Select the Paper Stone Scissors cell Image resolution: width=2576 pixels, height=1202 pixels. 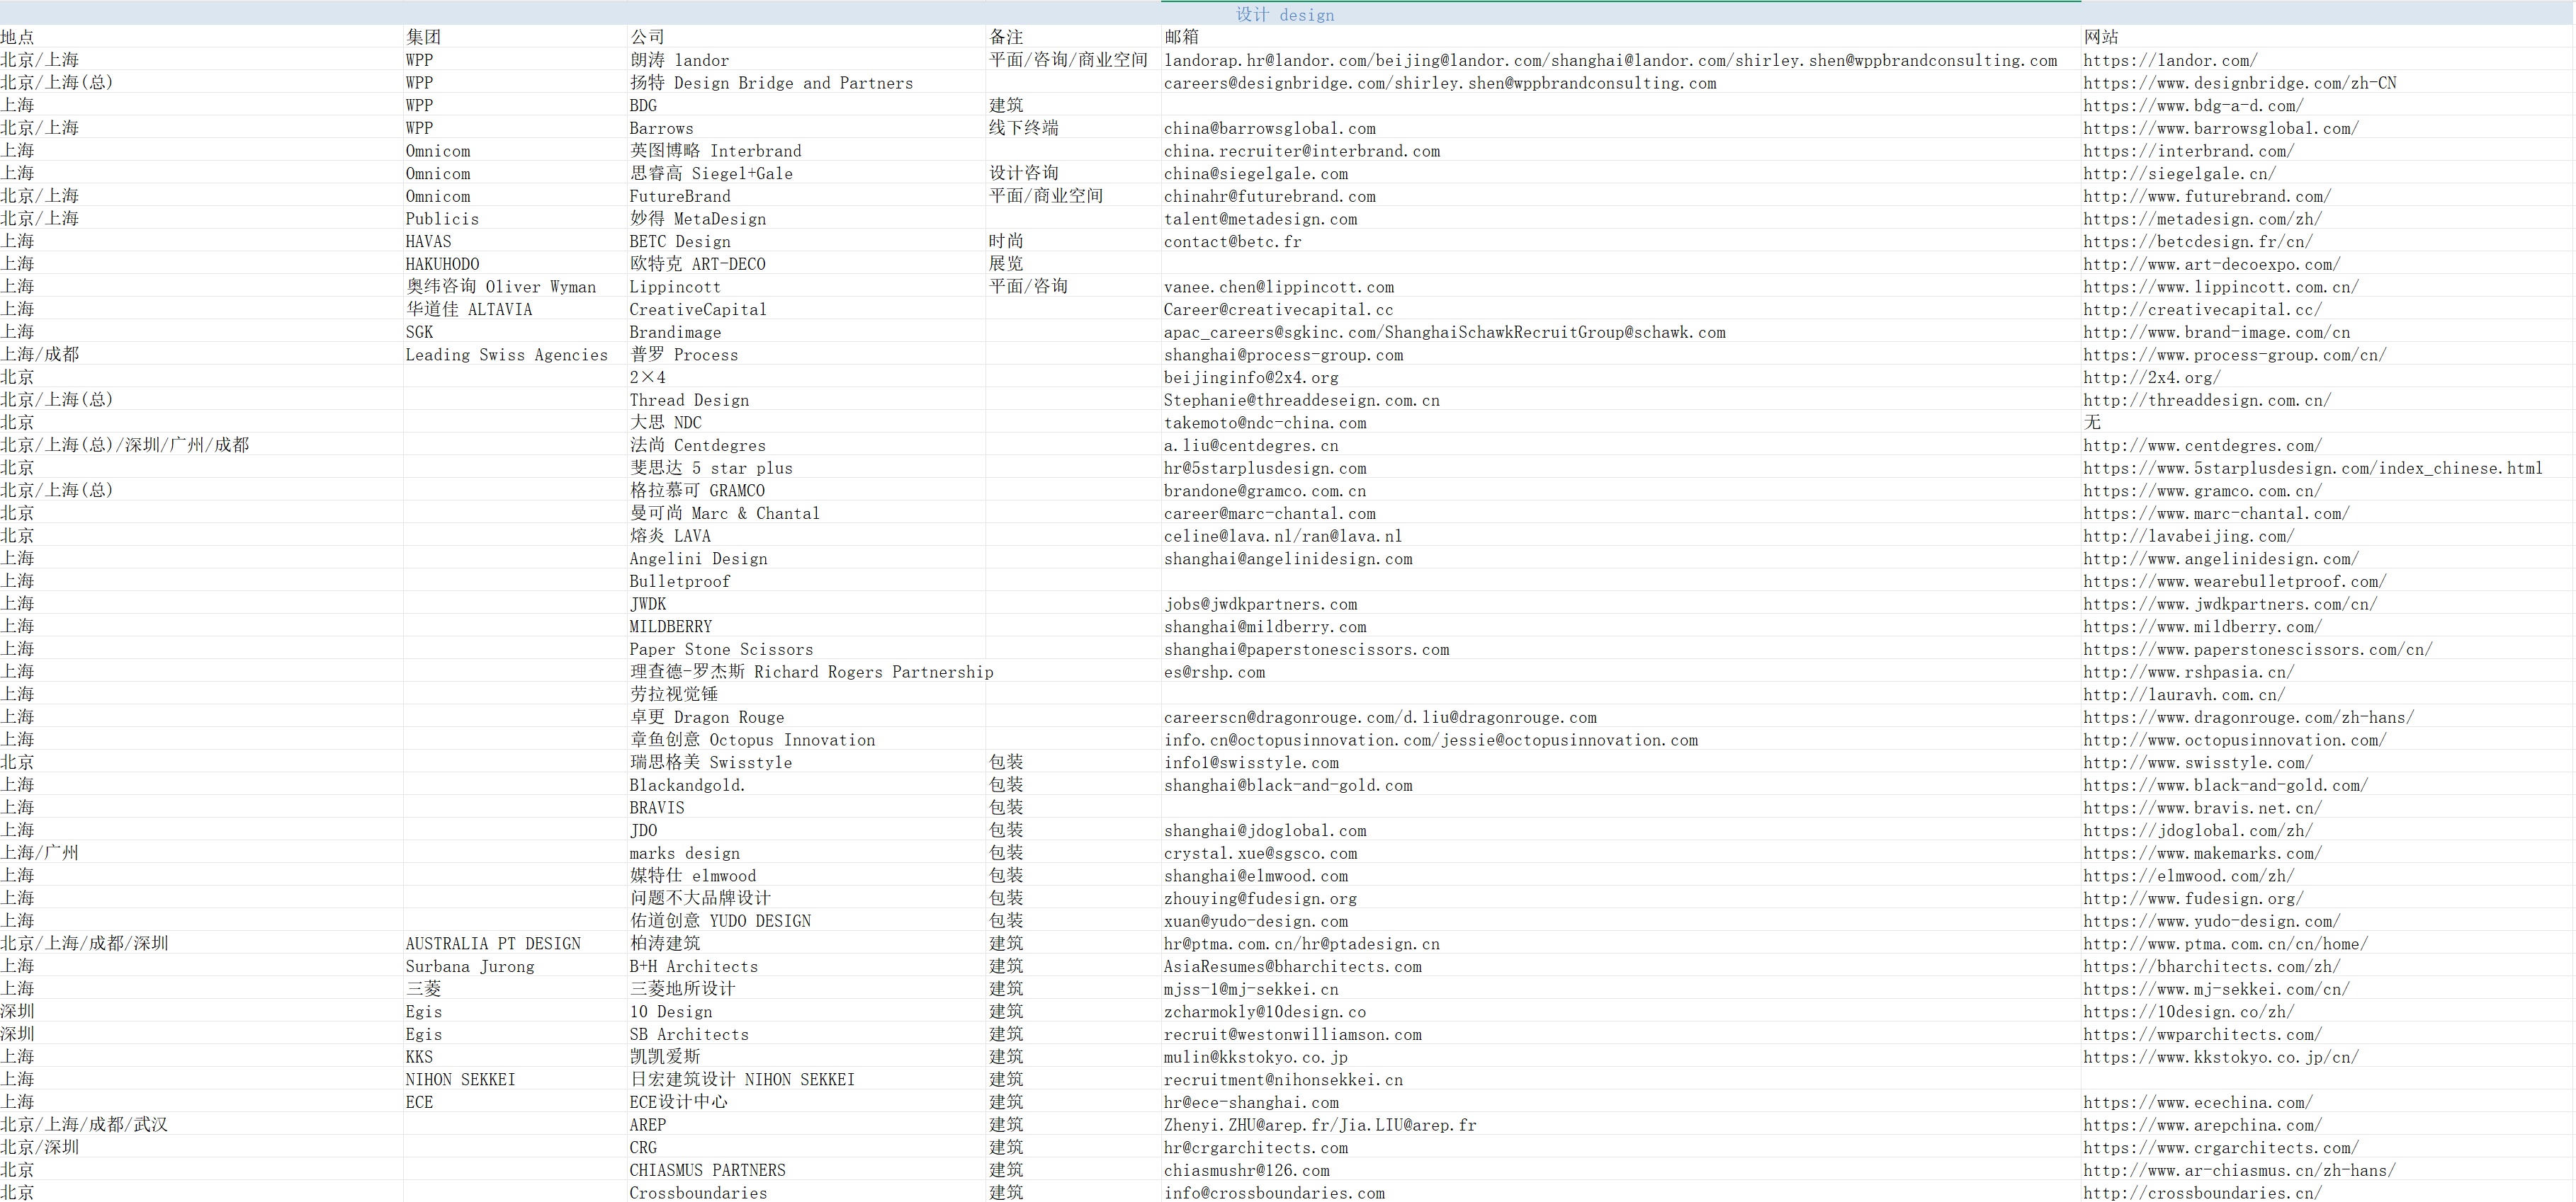(x=721, y=649)
